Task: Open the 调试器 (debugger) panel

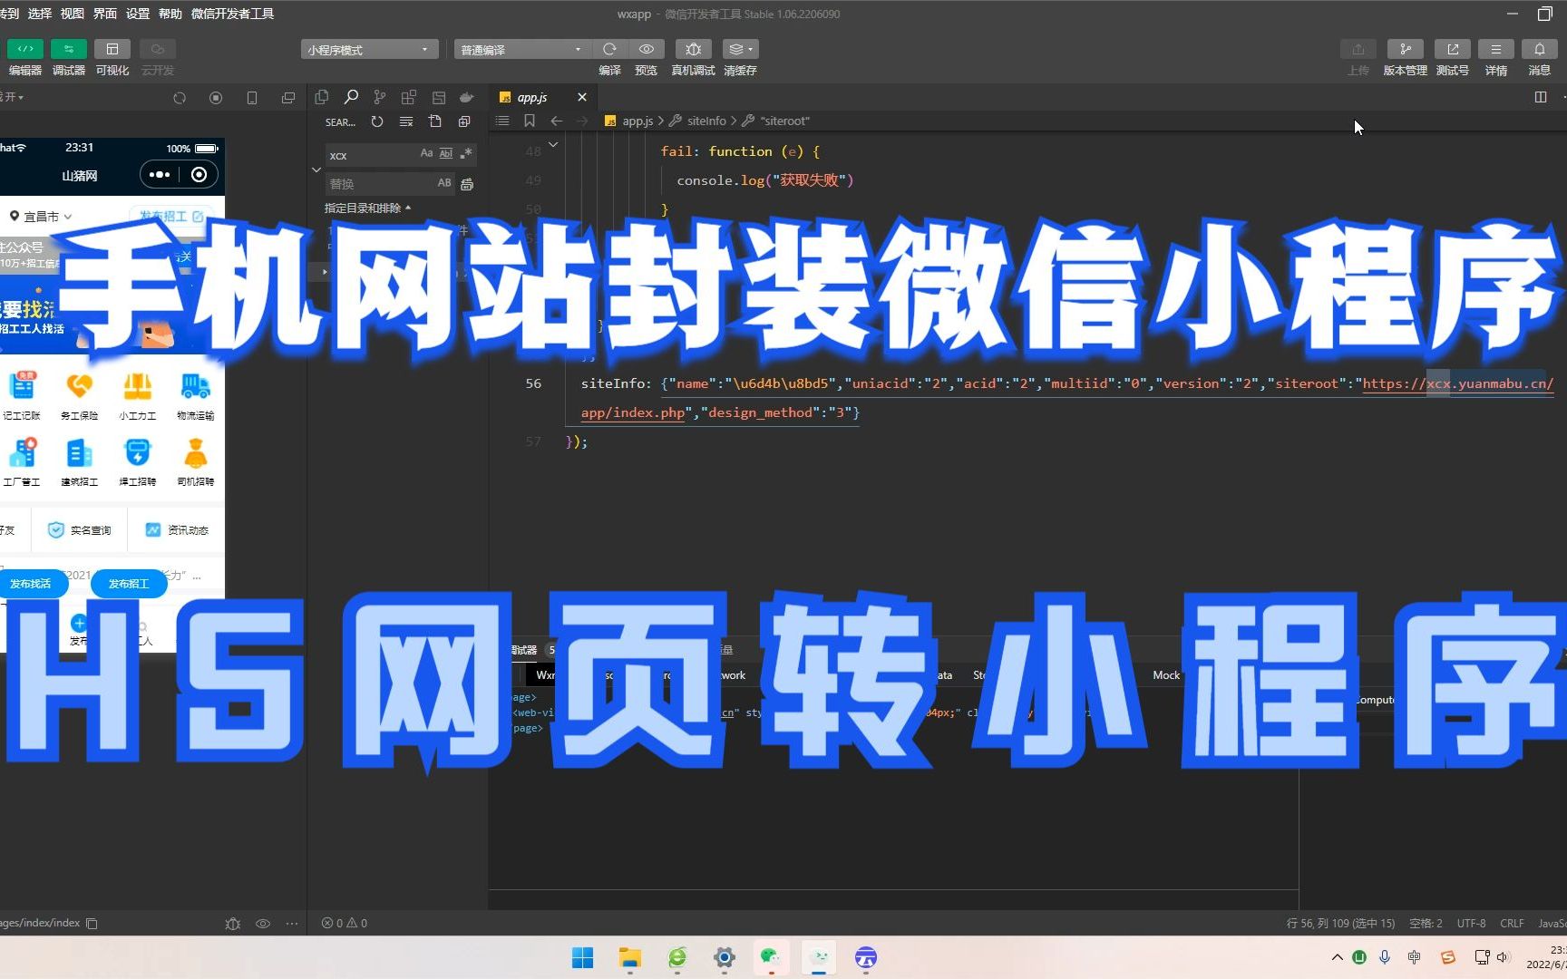Action: 68,56
